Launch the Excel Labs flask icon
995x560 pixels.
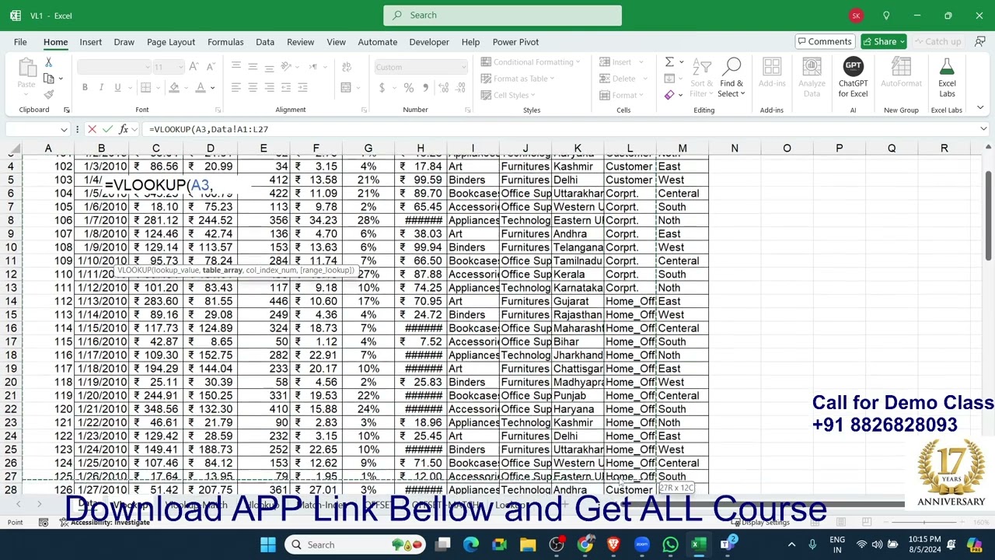947,78
